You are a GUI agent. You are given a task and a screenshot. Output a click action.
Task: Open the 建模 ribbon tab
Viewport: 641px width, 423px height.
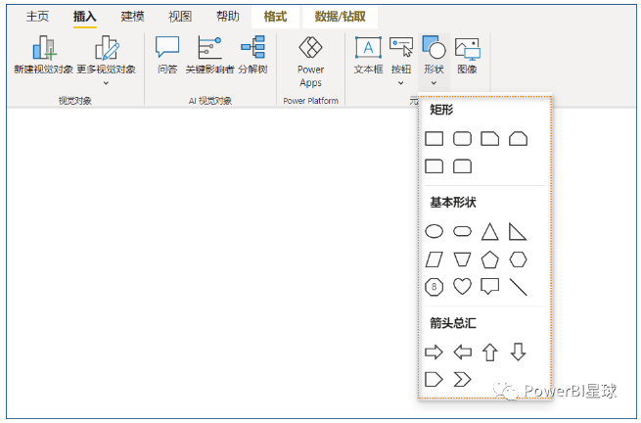pyautogui.click(x=132, y=17)
